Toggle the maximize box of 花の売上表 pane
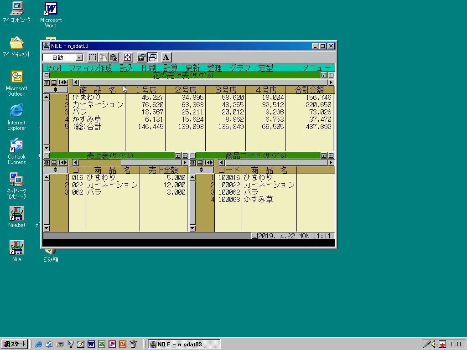This screenshot has height=350, width=467. click(324, 75)
